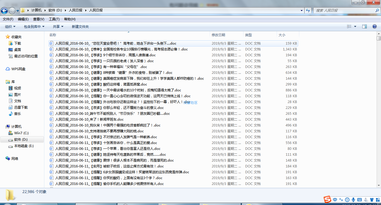Click the blue help question icon
This screenshot has height=205, width=381.
(375, 26)
